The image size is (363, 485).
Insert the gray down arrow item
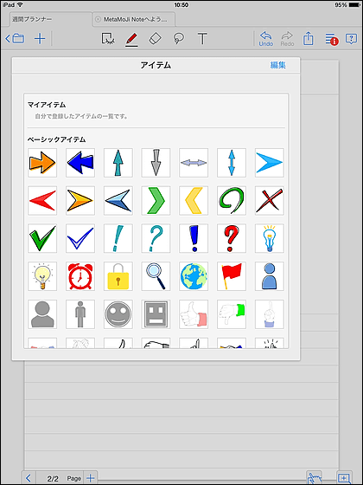tap(156, 163)
